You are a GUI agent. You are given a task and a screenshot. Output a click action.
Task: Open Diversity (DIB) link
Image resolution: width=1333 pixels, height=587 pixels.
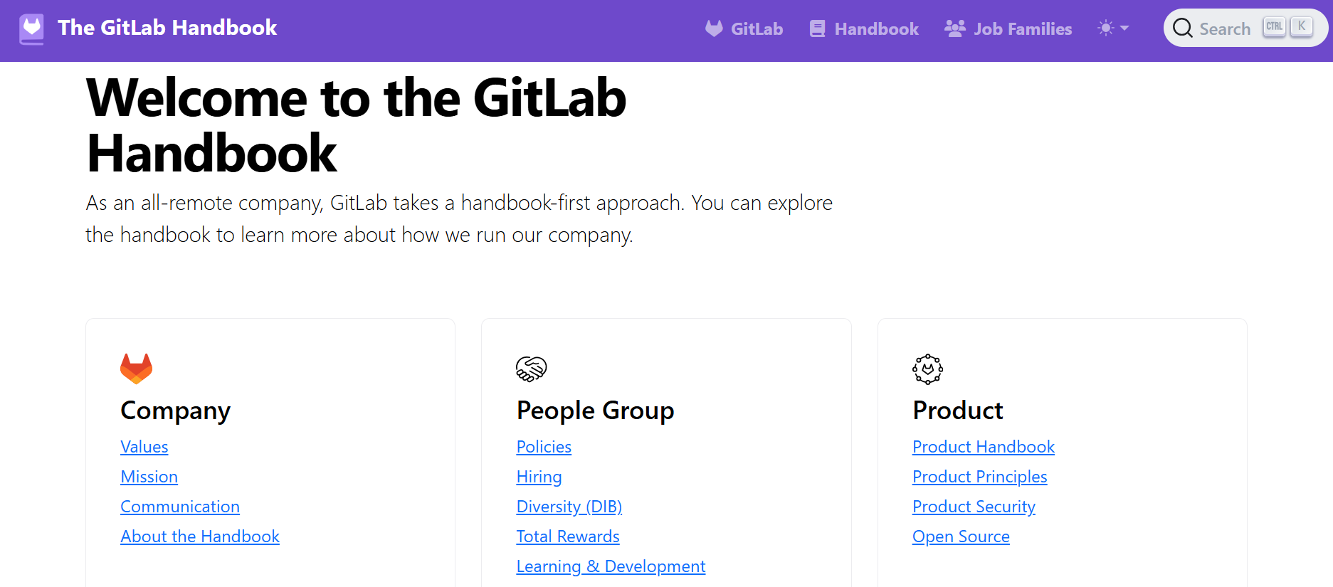[x=569, y=507]
